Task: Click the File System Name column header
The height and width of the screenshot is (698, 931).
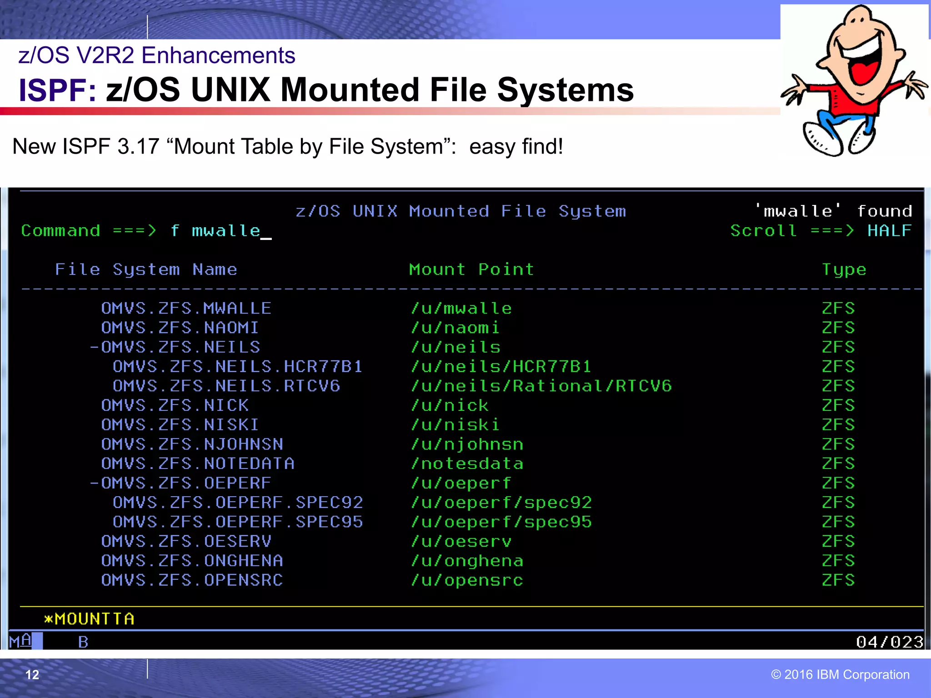Action: [146, 270]
